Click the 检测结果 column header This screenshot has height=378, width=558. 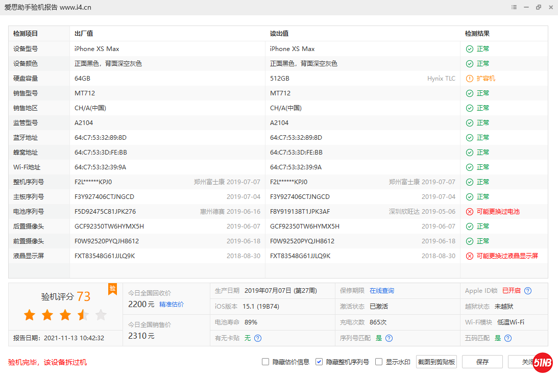tap(477, 34)
